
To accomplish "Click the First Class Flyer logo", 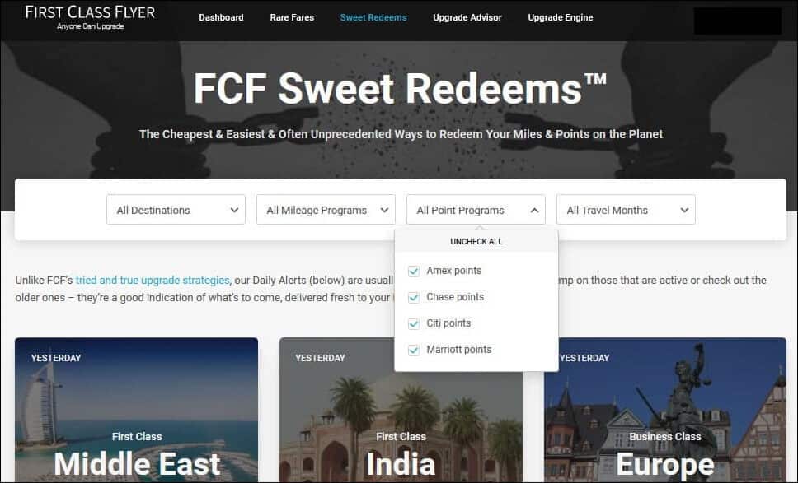I will (90, 17).
